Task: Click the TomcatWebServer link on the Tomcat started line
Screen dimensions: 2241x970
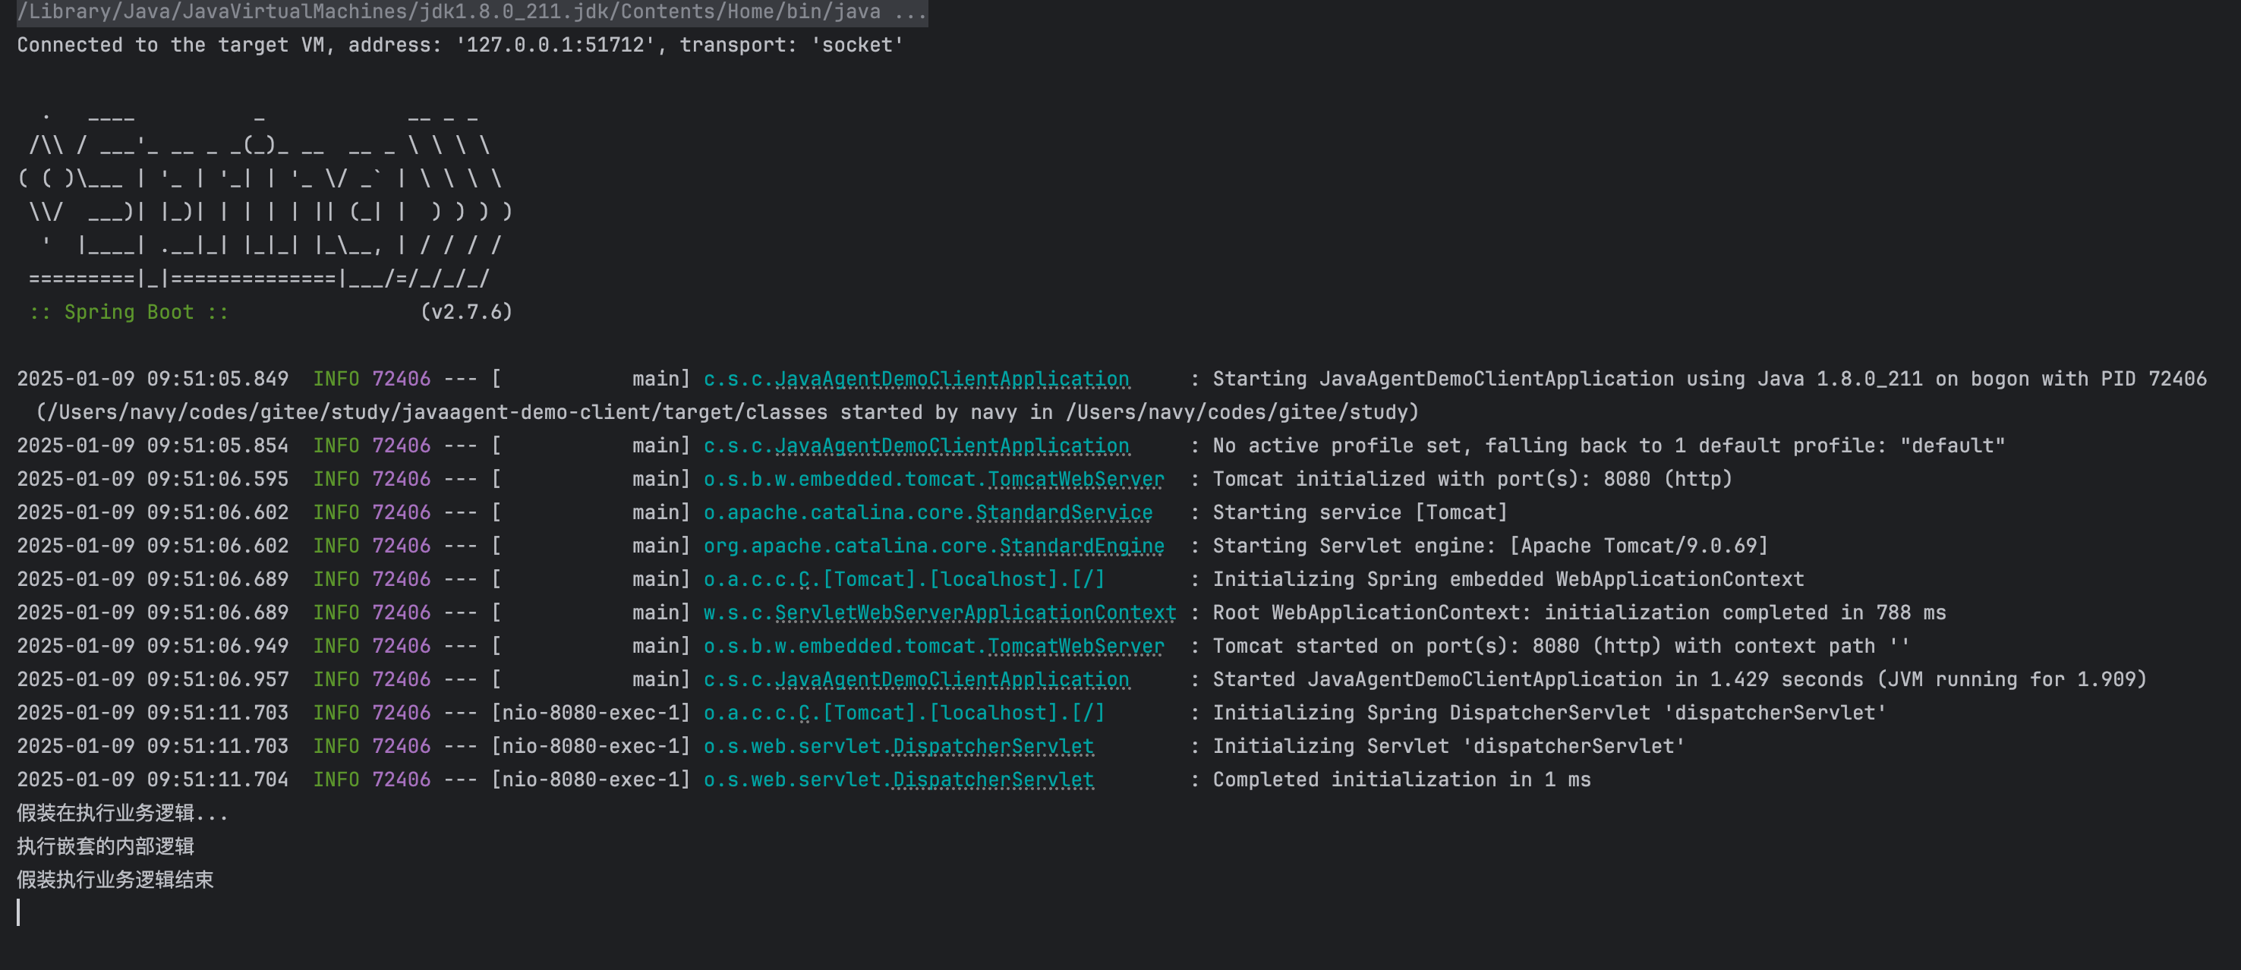Action: click(x=1076, y=647)
